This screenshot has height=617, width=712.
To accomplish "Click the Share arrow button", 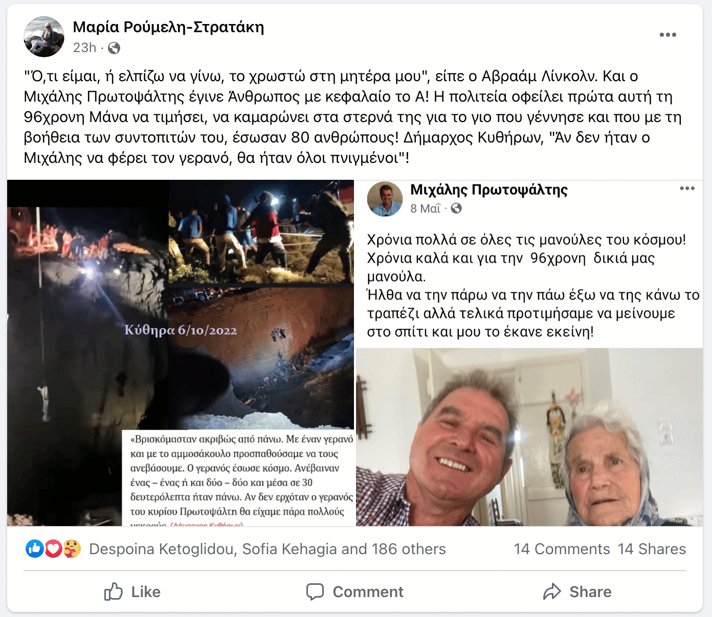I will coord(577,592).
